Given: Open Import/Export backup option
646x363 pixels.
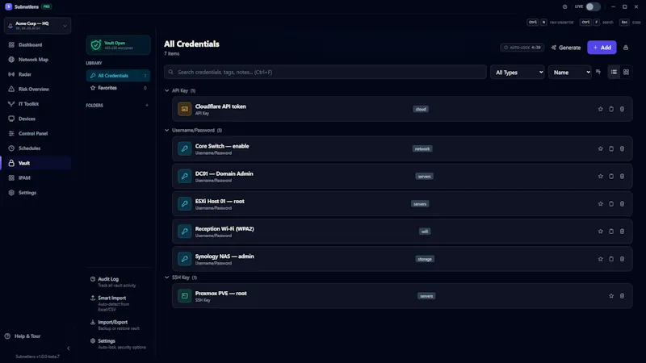Looking at the screenshot, I should tap(118, 325).
